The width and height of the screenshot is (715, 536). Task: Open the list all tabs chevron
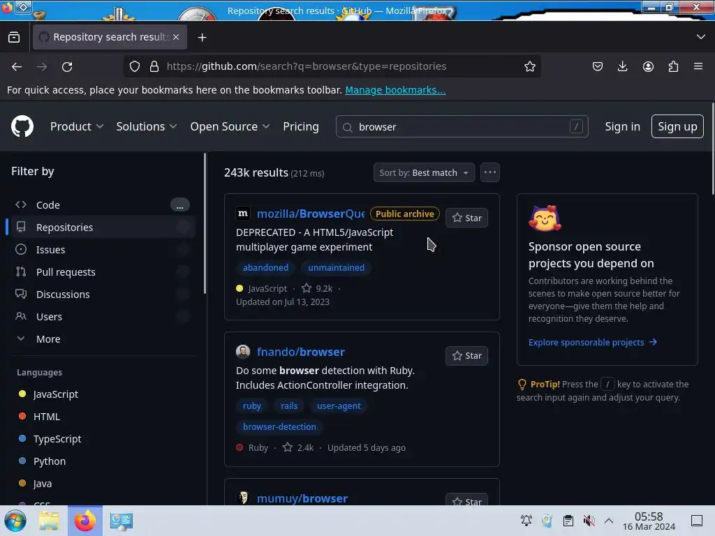click(x=700, y=37)
